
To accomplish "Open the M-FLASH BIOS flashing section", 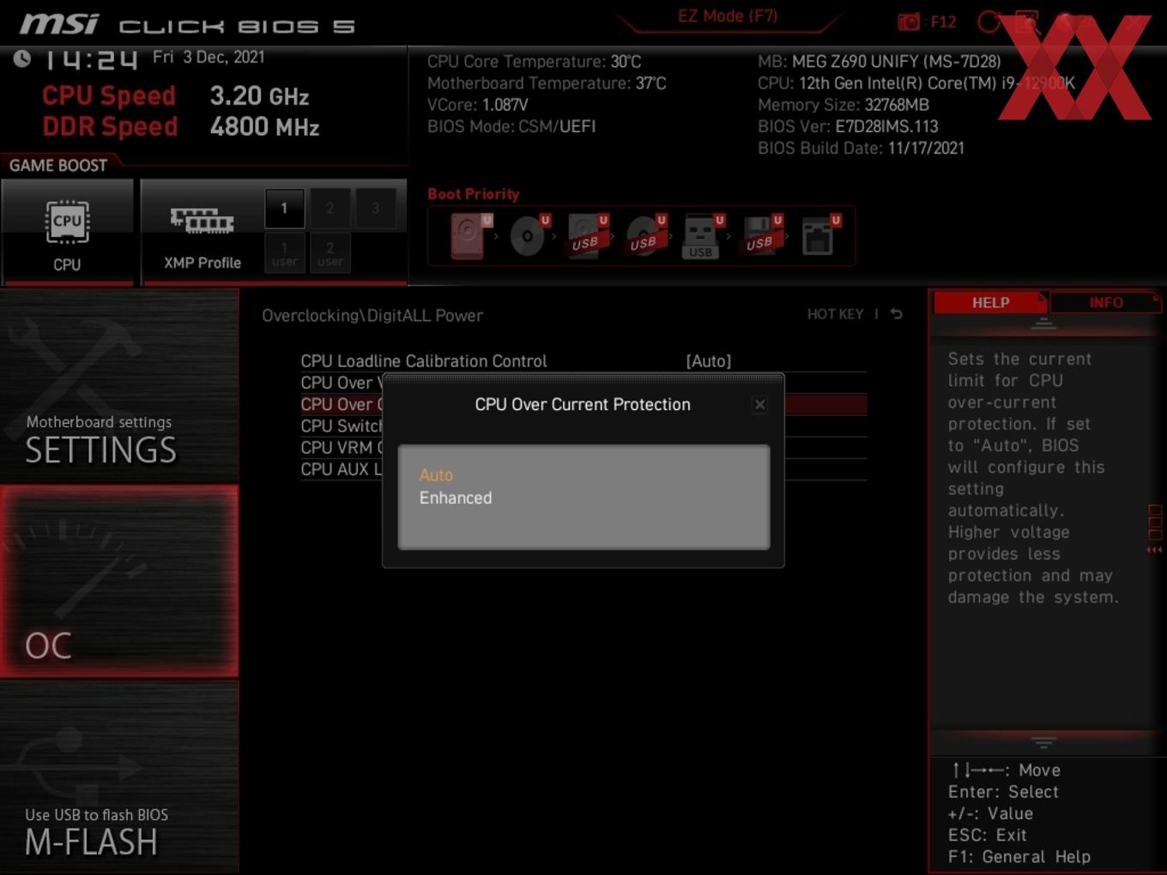I will 119,778.
